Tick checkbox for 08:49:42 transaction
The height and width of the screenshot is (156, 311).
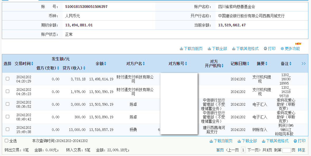click(8, 117)
